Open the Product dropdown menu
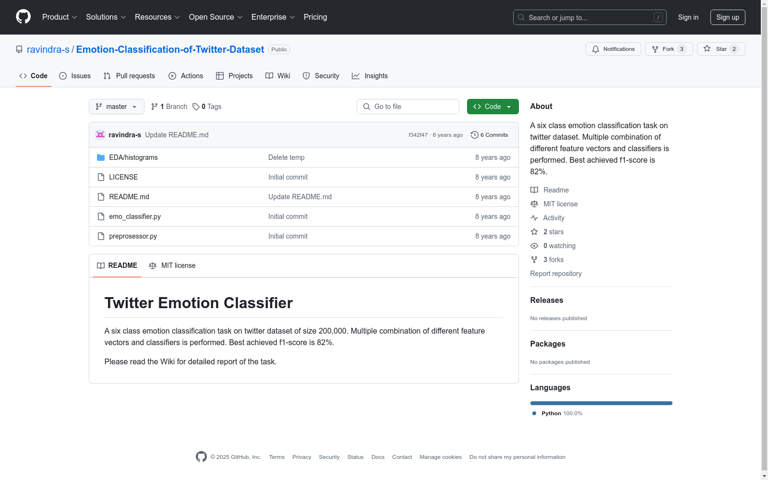 click(x=60, y=17)
